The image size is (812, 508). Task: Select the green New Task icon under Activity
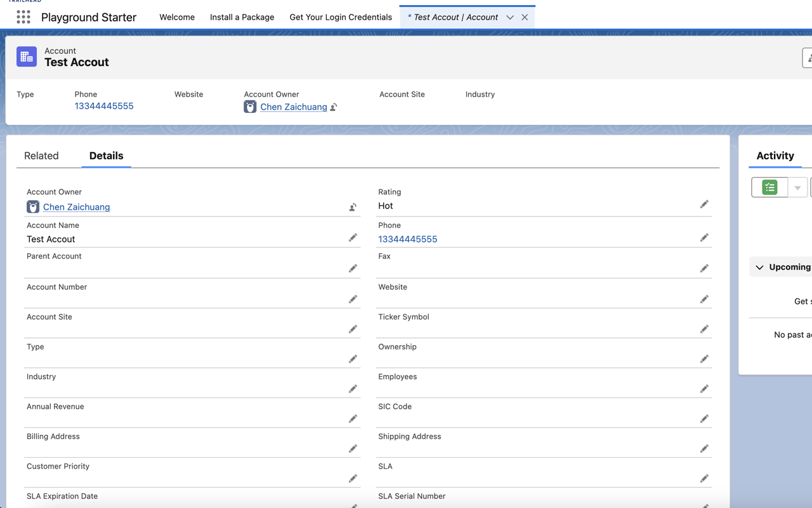769,187
